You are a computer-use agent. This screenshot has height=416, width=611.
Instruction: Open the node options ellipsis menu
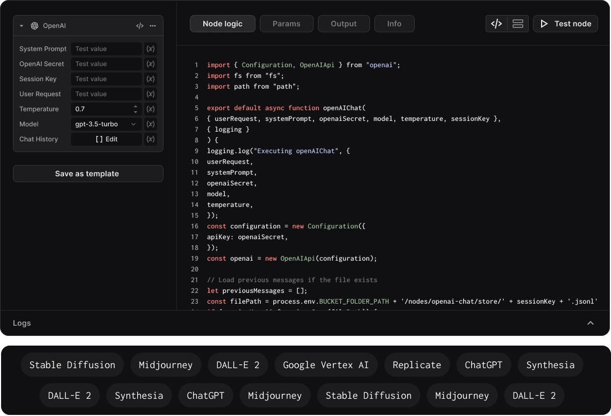pyautogui.click(x=152, y=25)
